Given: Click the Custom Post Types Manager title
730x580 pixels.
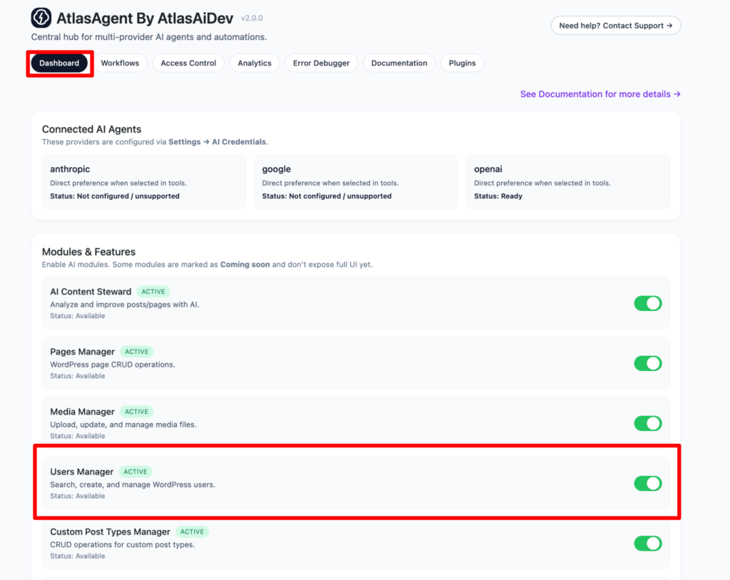Looking at the screenshot, I should point(110,532).
